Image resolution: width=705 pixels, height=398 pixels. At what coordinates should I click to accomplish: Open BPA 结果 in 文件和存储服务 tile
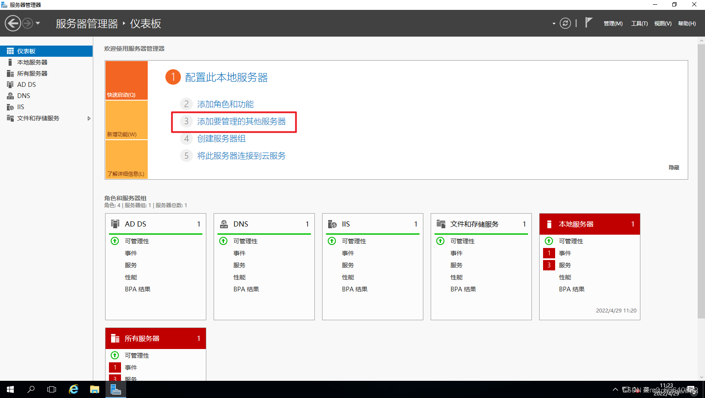463,289
